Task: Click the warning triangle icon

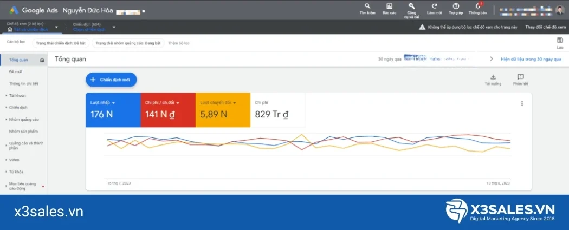Action: click(422, 27)
